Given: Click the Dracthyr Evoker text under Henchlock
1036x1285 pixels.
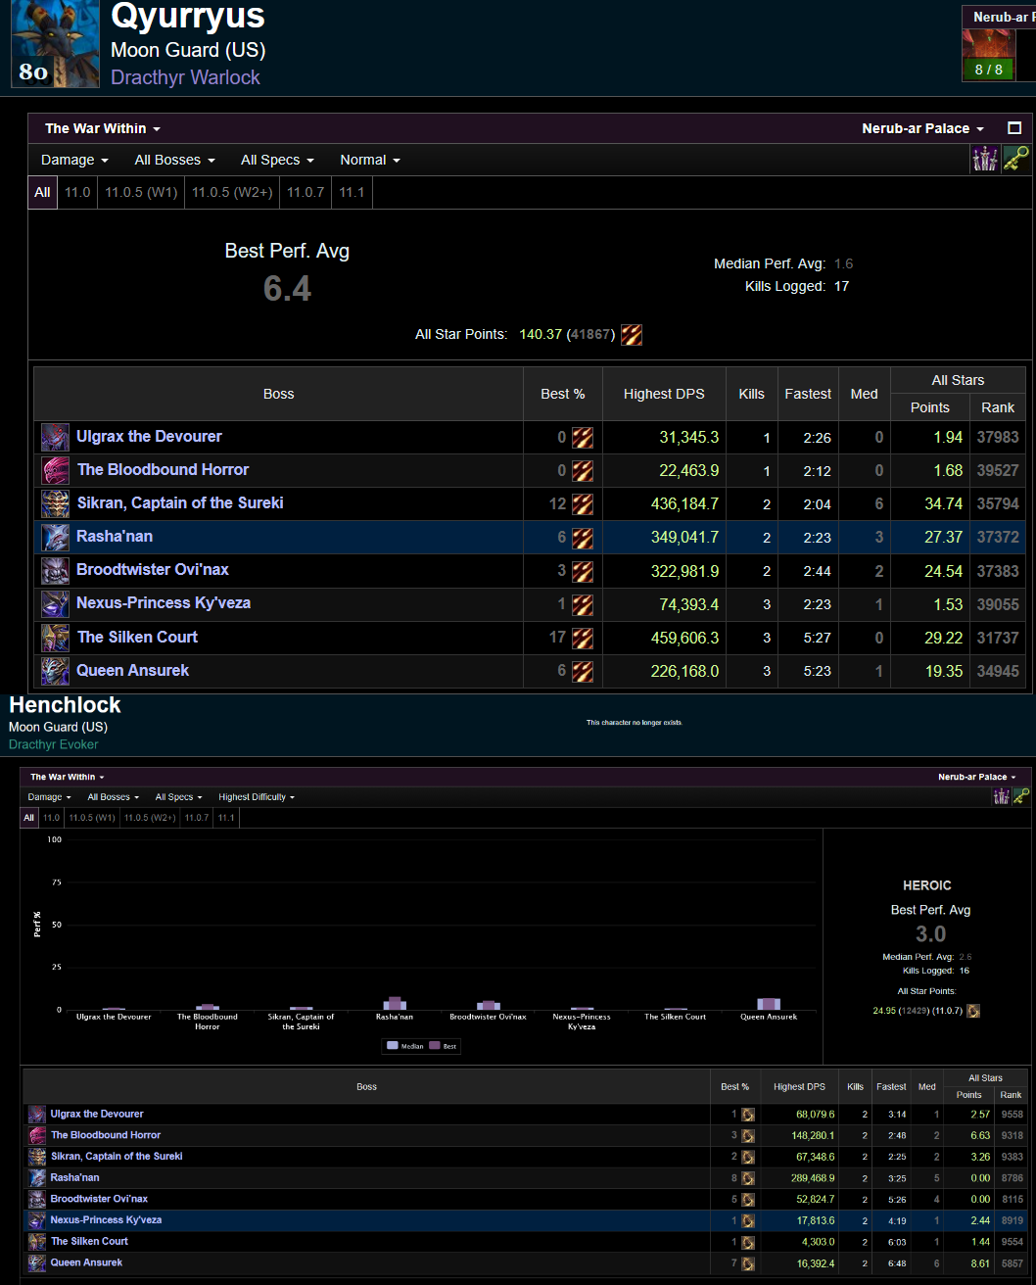Looking at the screenshot, I should coord(54,744).
